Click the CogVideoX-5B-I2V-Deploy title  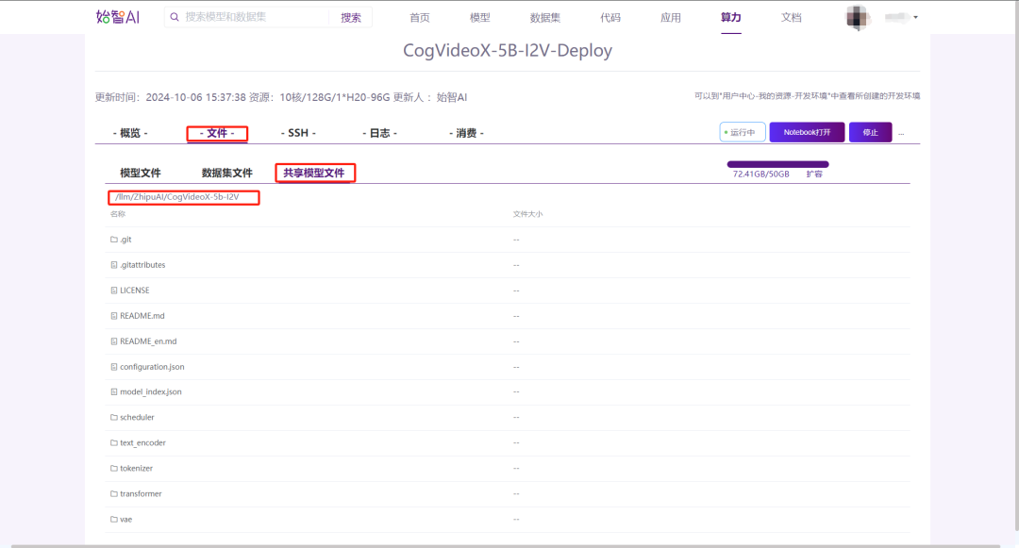(508, 51)
